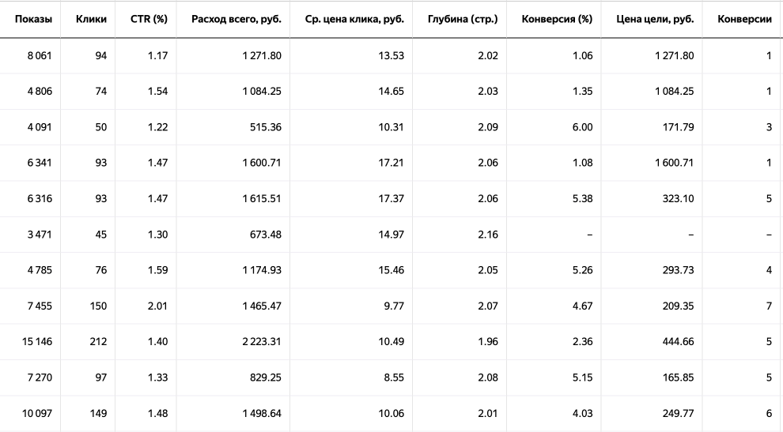Select the depth value 2.16
The image size is (783, 432).
click(x=488, y=235)
